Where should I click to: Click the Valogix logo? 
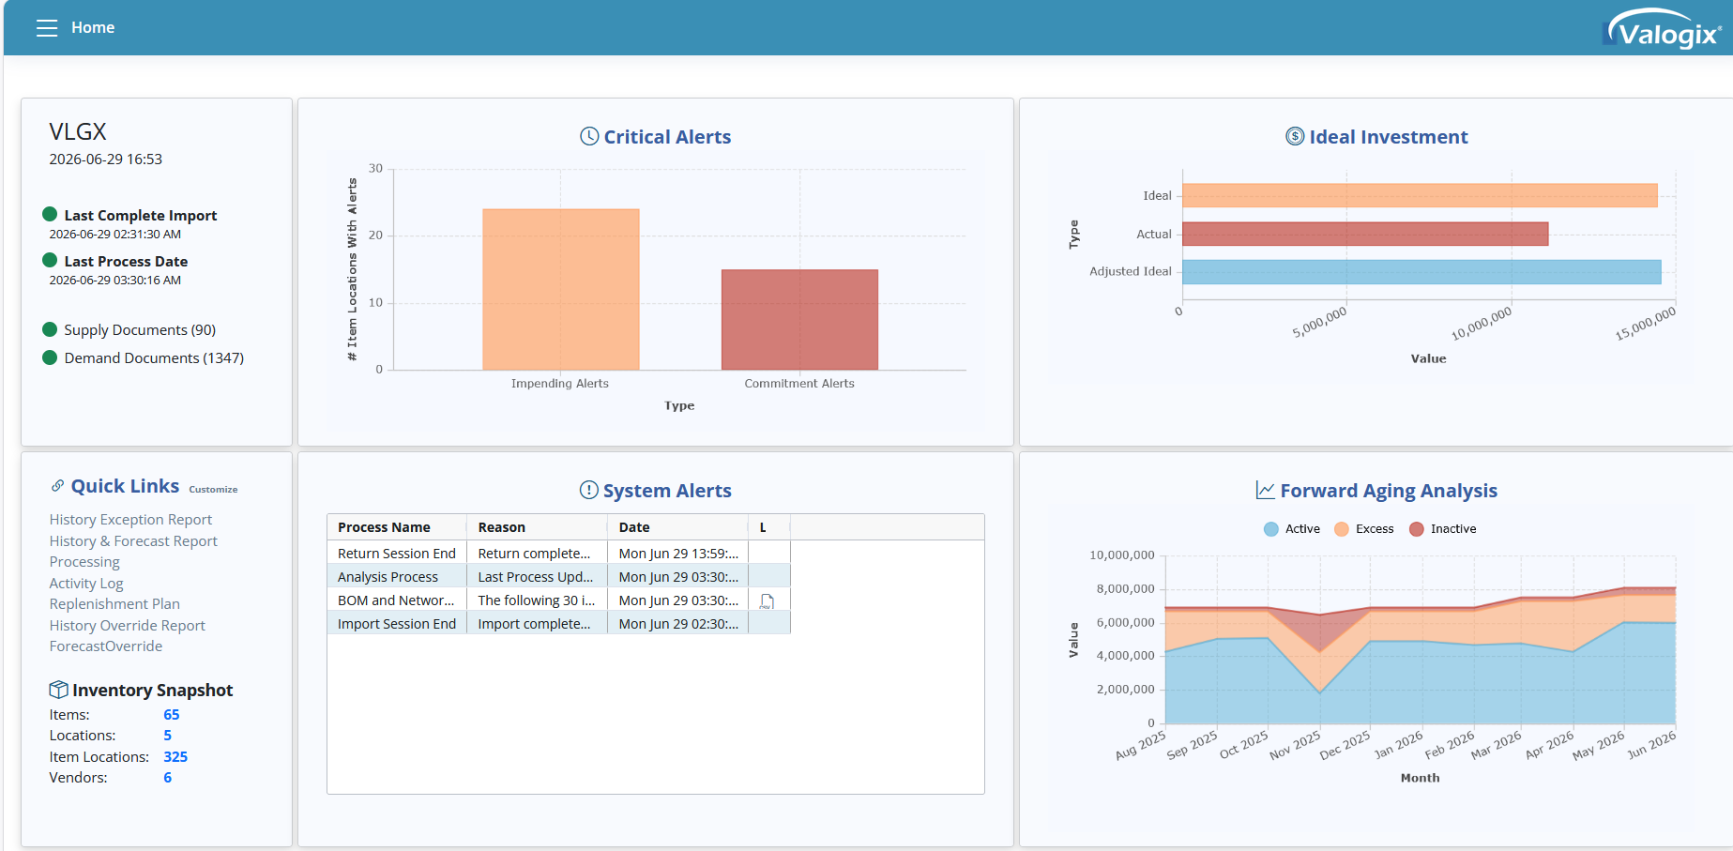(x=1662, y=29)
